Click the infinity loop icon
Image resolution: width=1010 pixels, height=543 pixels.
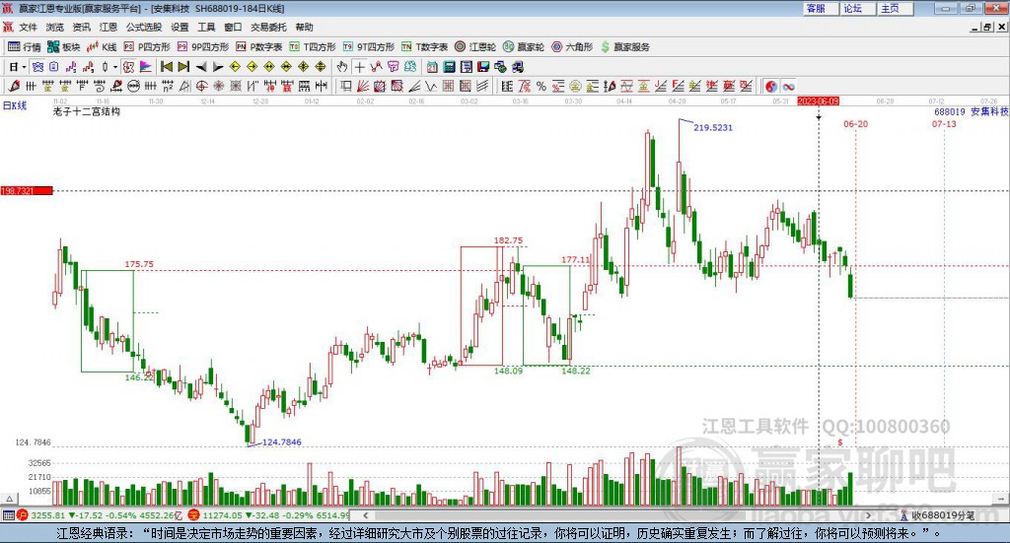point(788,86)
